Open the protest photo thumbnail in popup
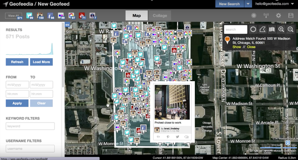298x160 pixels. tap(172, 102)
